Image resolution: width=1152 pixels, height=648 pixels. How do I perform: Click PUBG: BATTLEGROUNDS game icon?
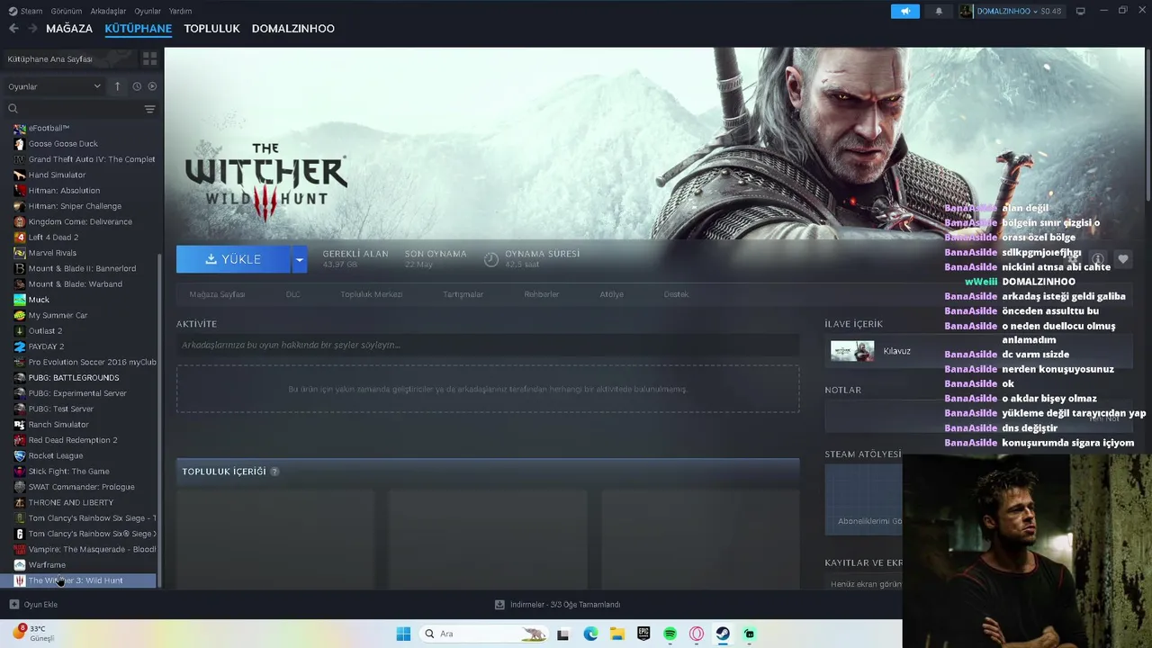pos(20,378)
